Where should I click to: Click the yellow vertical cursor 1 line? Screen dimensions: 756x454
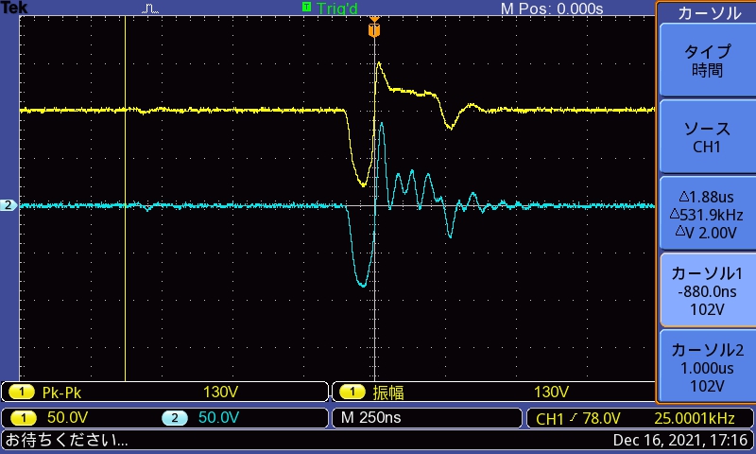tap(125, 198)
